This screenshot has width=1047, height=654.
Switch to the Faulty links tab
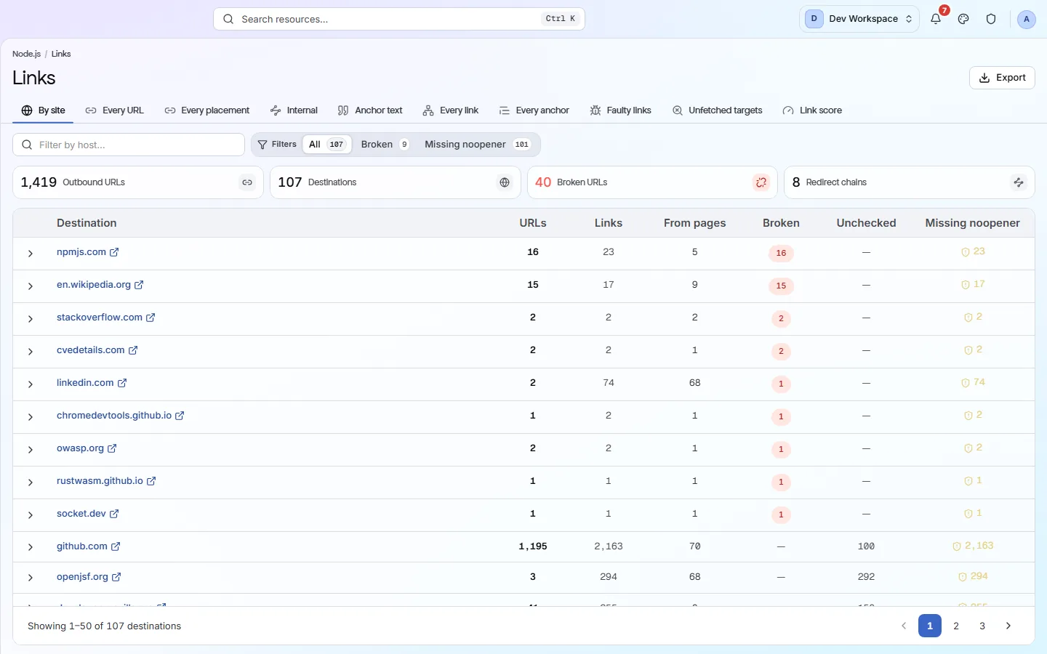point(621,110)
